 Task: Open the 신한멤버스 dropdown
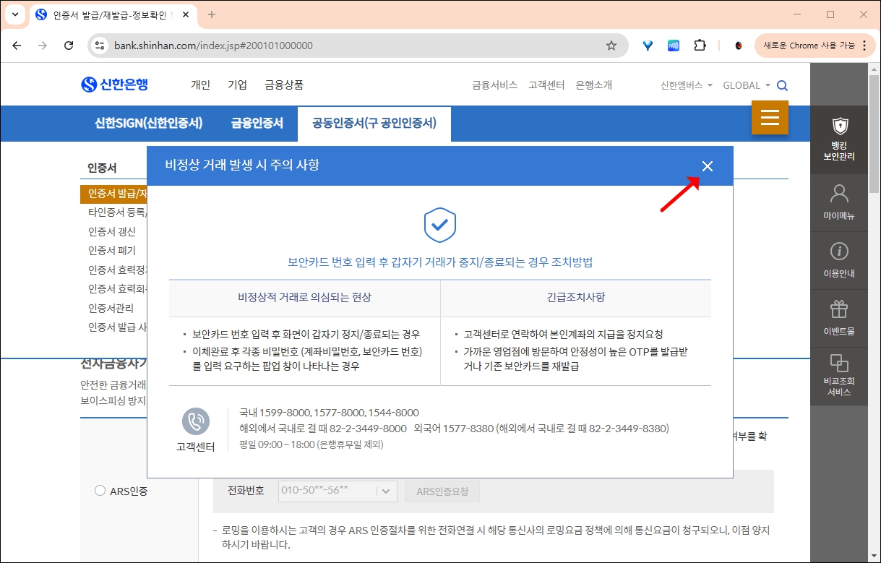click(x=684, y=85)
